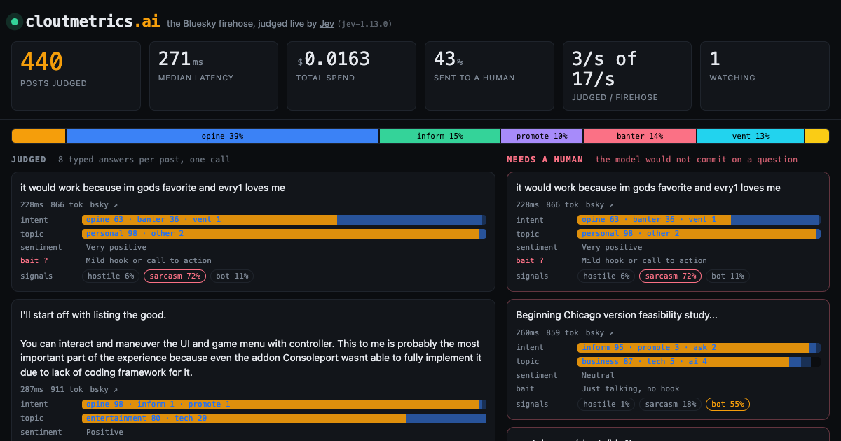Screen dimensions: 841x441
Task: Click the NEEDS A HUMAN column heading
Action: pos(545,160)
